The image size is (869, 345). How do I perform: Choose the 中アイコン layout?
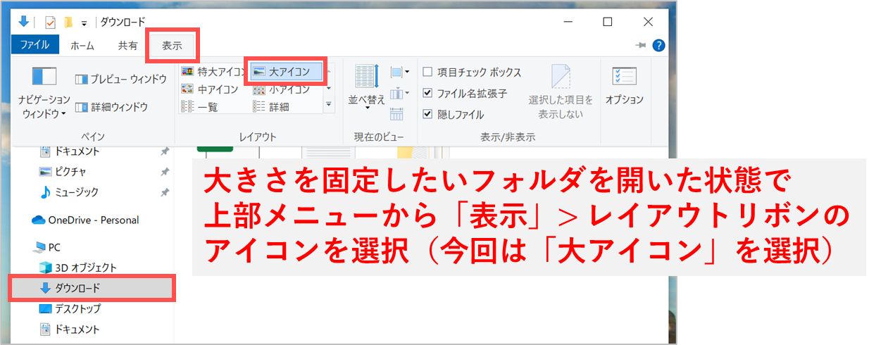pyautogui.click(x=210, y=89)
